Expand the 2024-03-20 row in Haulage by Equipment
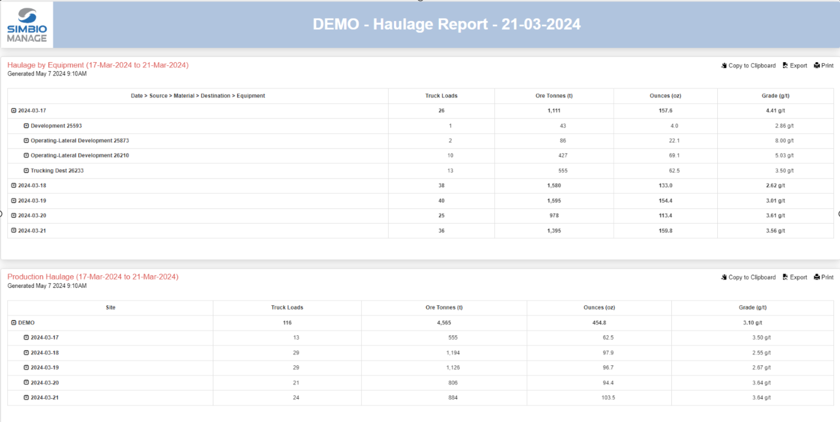The height and width of the screenshot is (422, 840). pyautogui.click(x=14, y=216)
